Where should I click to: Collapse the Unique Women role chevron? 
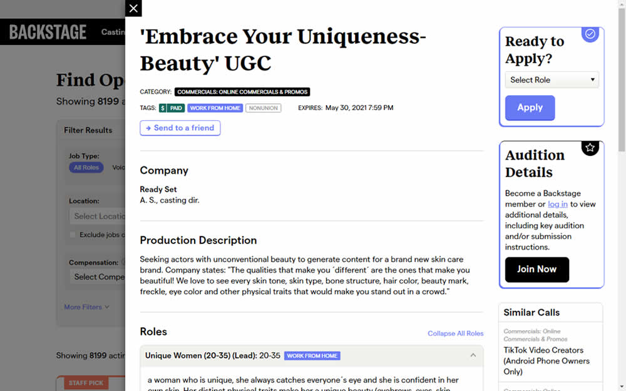point(473,355)
